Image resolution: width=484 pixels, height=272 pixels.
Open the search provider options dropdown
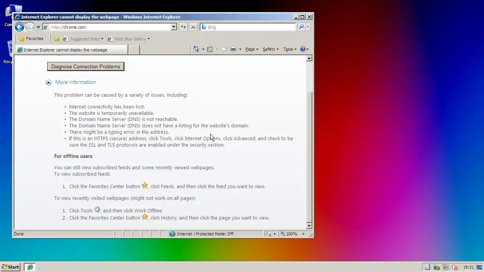[x=308, y=27]
